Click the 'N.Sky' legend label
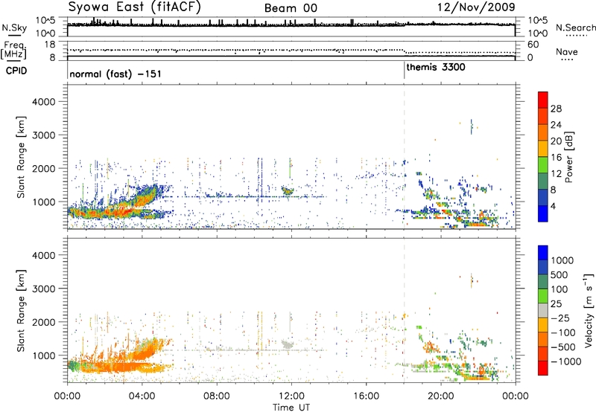The image size is (596, 412). tap(14, 28)
